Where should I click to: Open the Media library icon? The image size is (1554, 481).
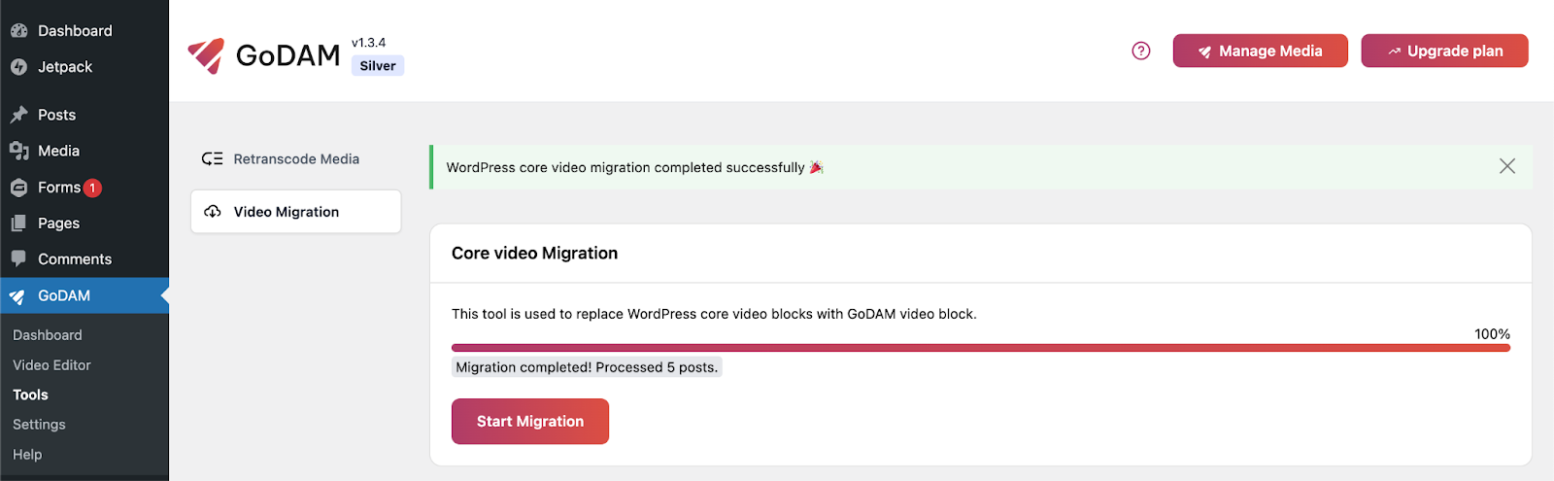click(x=19, y=151)
